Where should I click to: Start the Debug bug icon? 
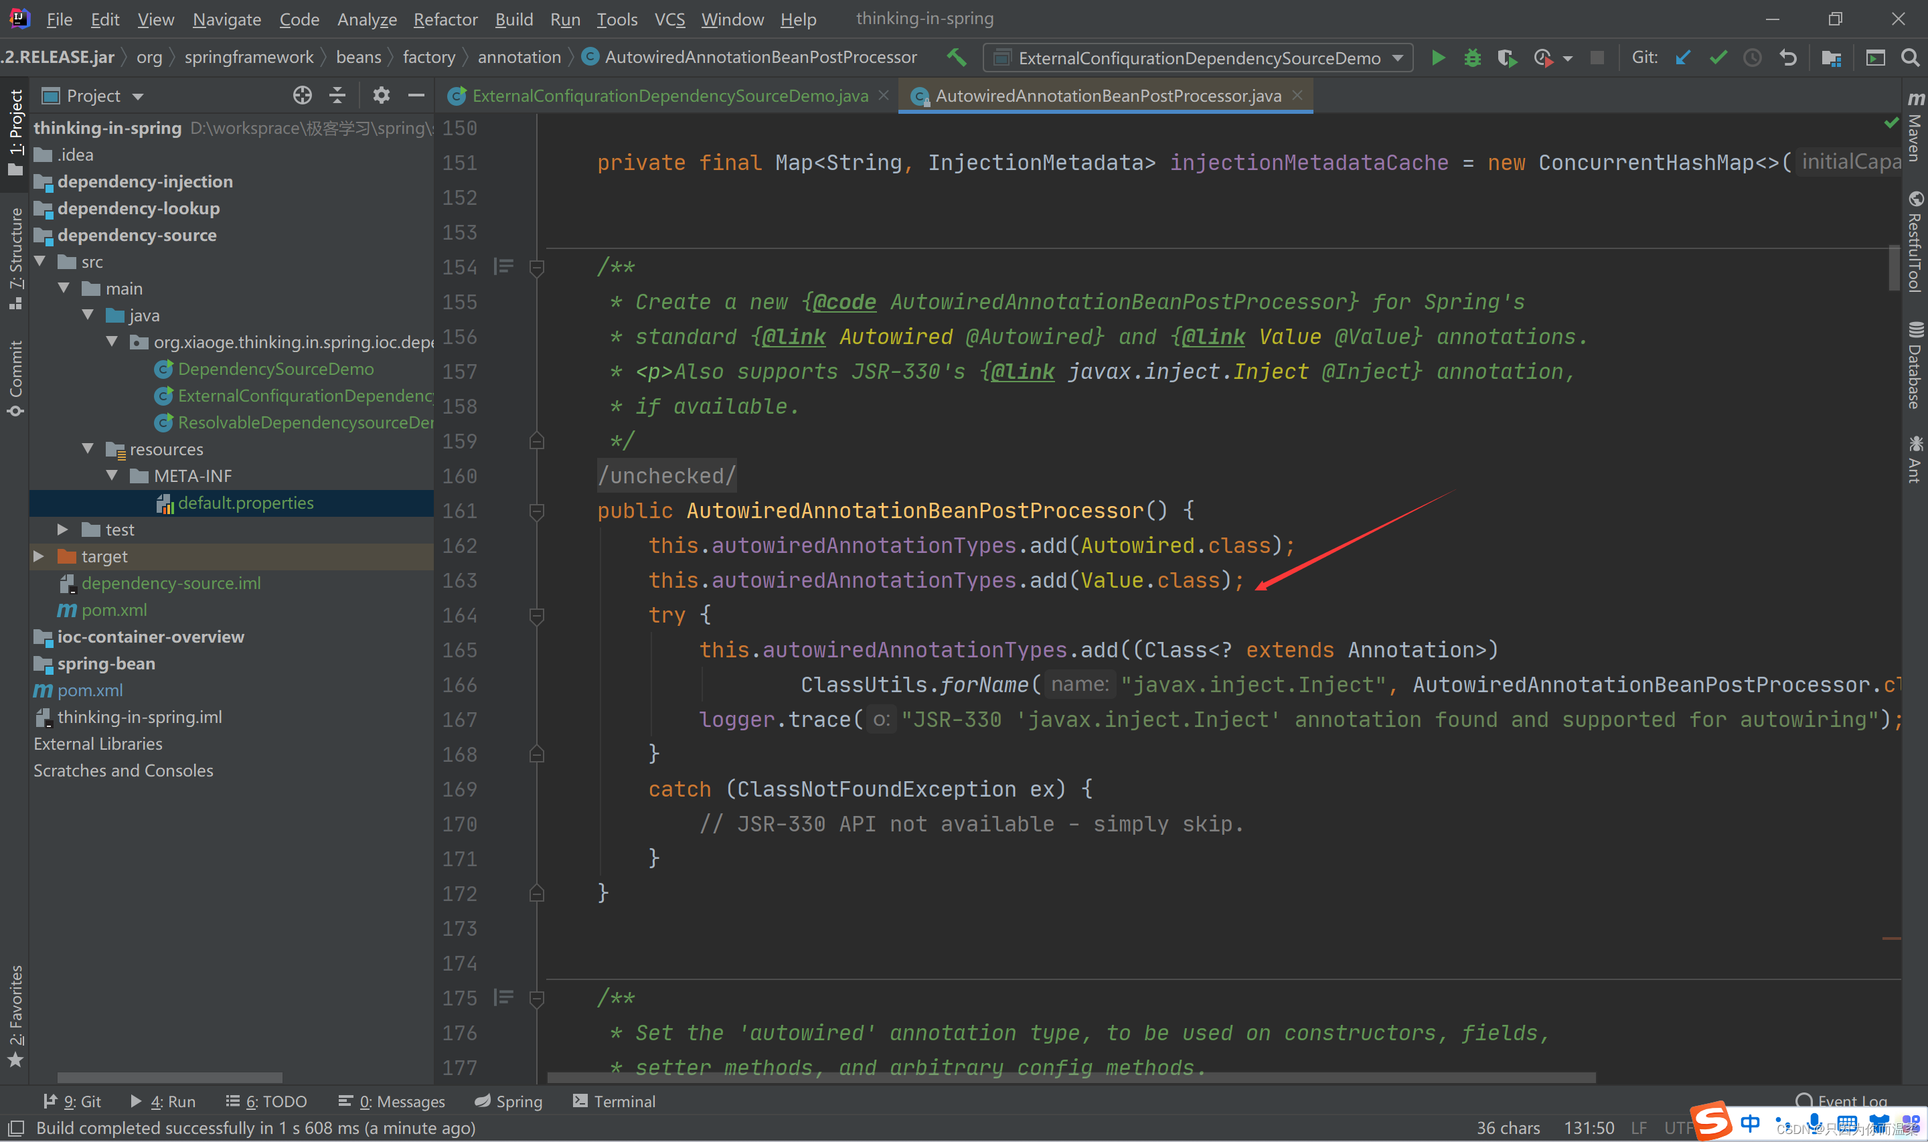click(x=1471, y=58)
